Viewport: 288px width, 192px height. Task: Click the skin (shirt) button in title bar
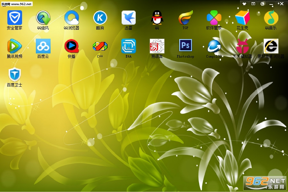(x=244, y=4)
